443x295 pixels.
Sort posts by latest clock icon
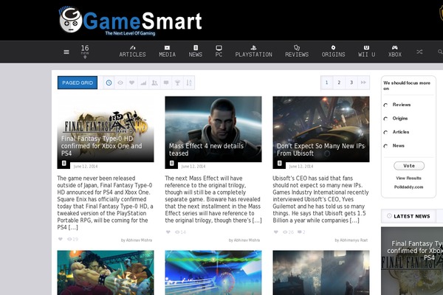click(x=109, y=83)
